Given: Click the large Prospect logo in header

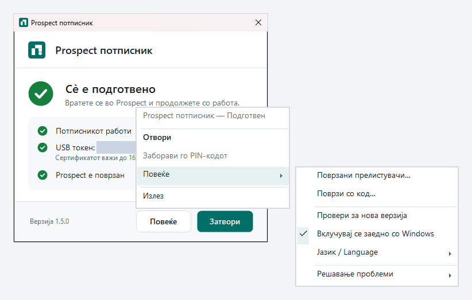Looking at the screenshot, I should point(37,50).
